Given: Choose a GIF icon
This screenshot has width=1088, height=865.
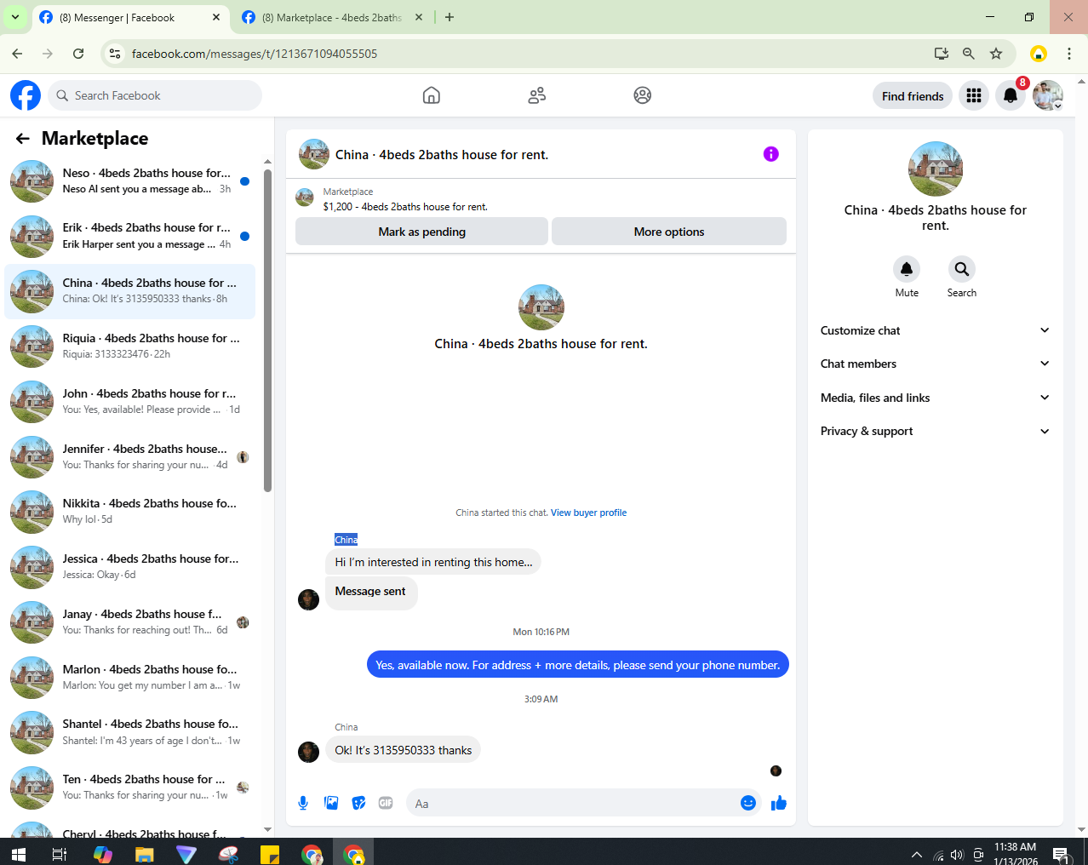Looking at the screenshot, I should [386, 803].
